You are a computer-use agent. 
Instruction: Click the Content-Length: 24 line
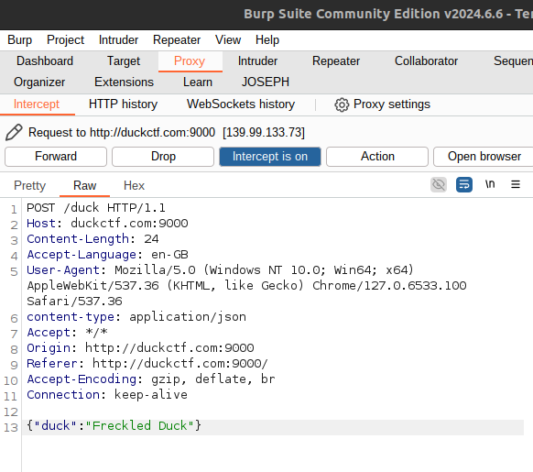[92, 239]
